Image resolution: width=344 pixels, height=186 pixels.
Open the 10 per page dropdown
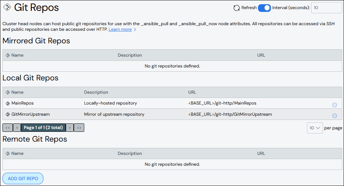(x=315, y=128)
